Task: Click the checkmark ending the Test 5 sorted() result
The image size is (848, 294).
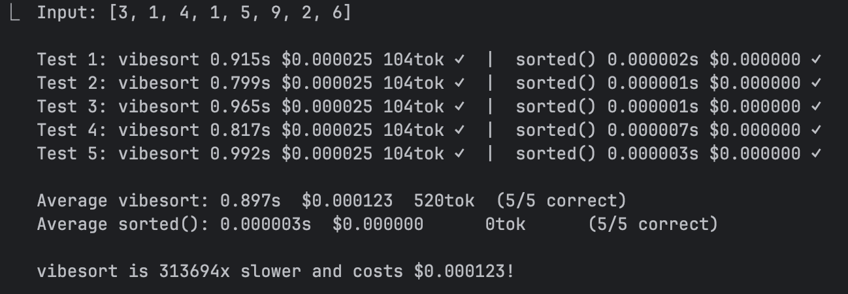Action: (x=815, y=154)
